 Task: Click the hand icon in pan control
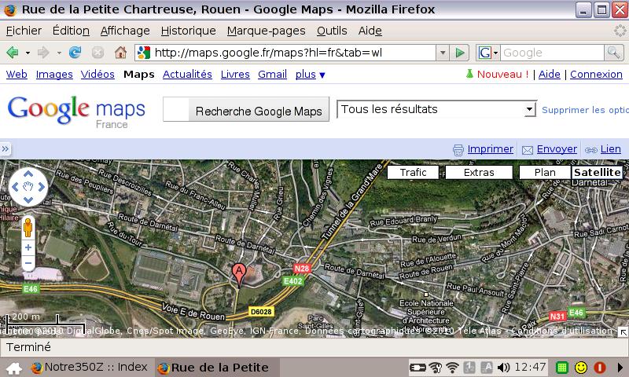pos(28,187)
